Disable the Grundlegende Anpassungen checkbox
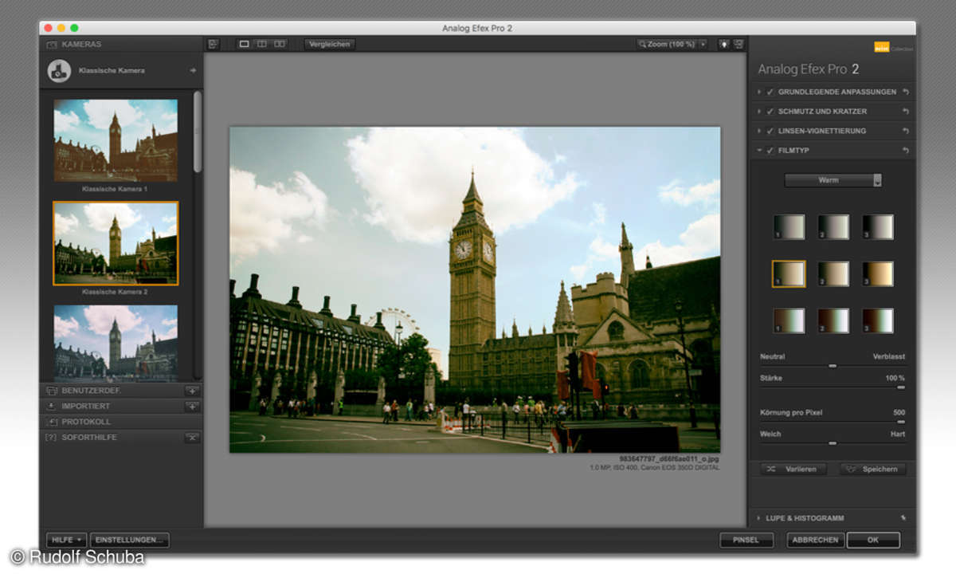 click(770, 92)
